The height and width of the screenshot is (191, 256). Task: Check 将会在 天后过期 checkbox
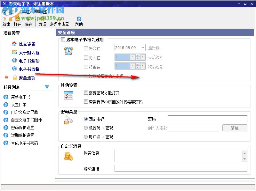[86, 57]
